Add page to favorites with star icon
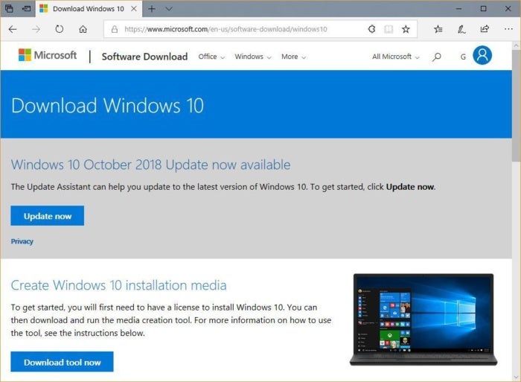Screen dimensions: 521x382 406,29
